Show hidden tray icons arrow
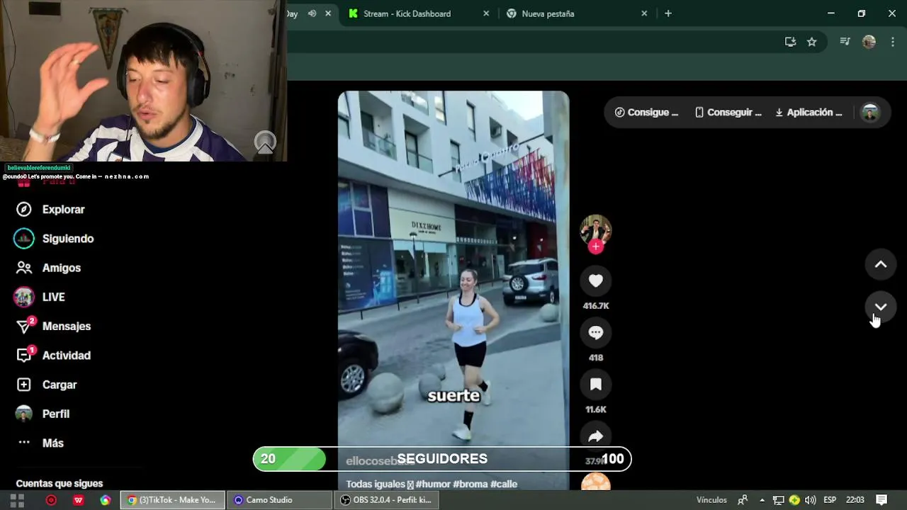This screenshot has width=907, height=510. (762, 500)
